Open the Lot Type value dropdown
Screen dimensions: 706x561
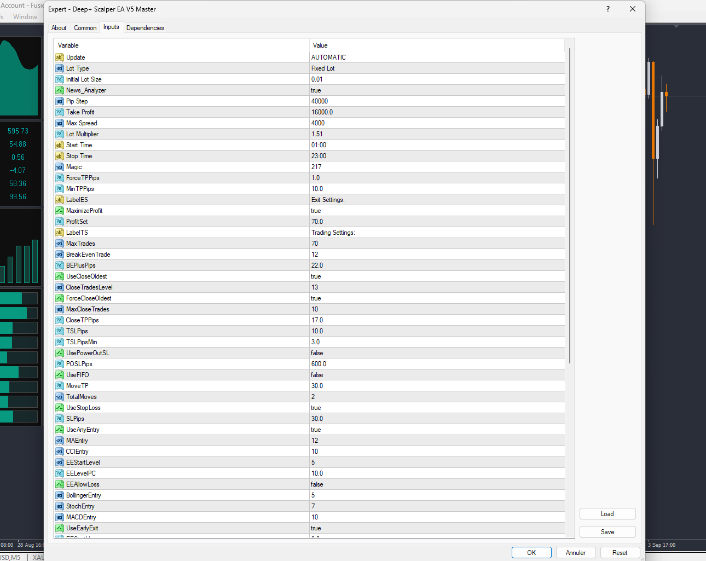coord(436,68)
